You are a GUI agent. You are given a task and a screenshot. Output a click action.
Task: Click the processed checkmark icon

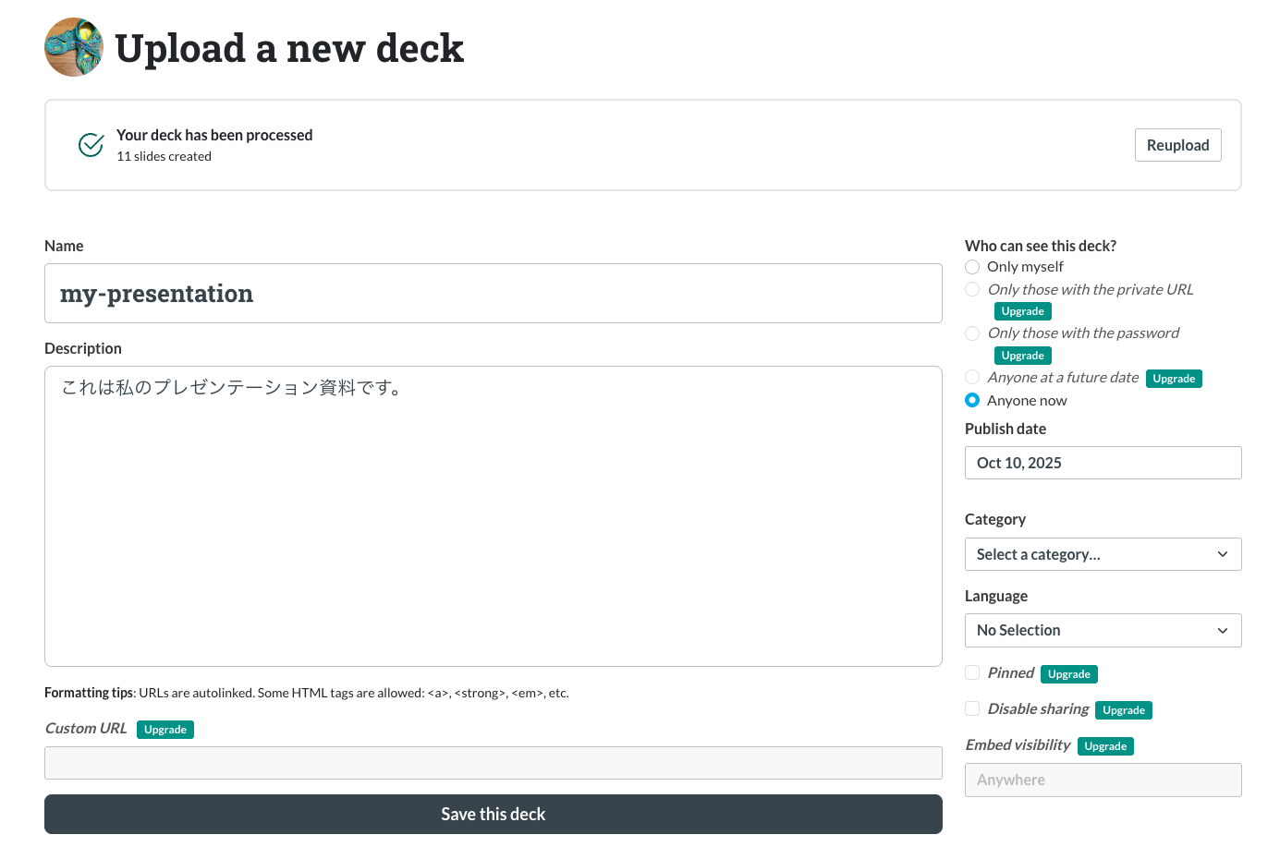click(x=91, y=145)
